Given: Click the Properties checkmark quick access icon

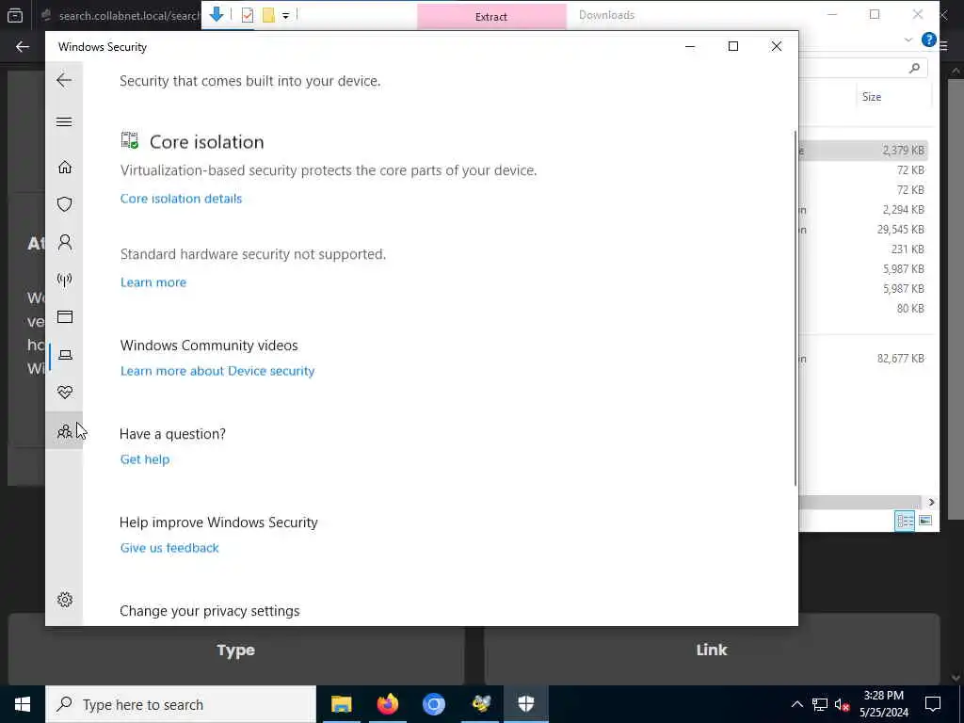Looking at the screenshot, I should [248, 15].
